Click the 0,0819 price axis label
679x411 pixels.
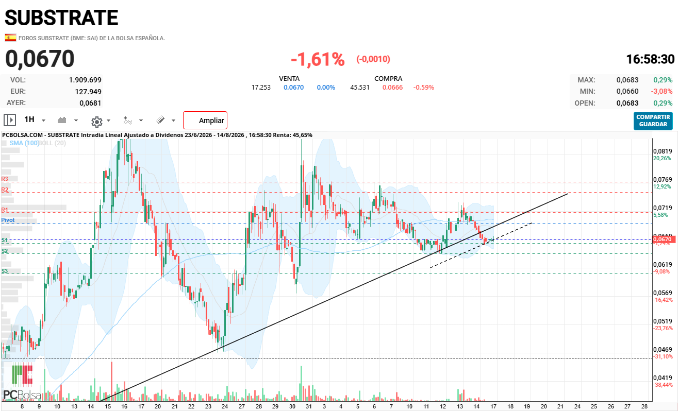[x=662, y=151]
